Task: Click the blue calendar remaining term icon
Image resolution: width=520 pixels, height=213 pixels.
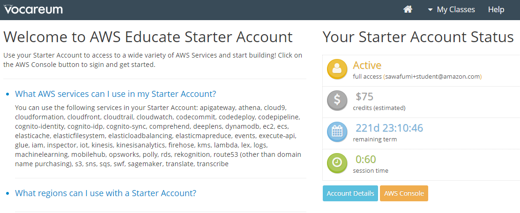Action: tap(337, 132)
